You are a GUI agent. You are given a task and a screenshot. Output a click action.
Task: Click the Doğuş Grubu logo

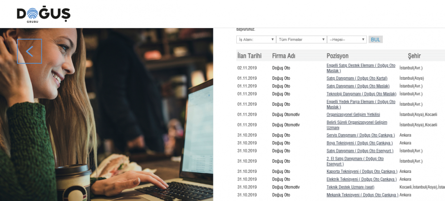[44, 15]
